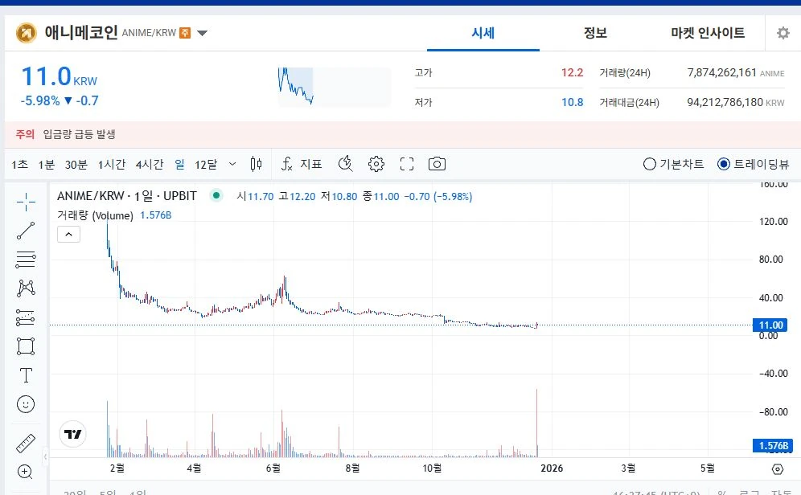Set interval to 1시간
Screen dimensions: 801x495
pos(111,164)
